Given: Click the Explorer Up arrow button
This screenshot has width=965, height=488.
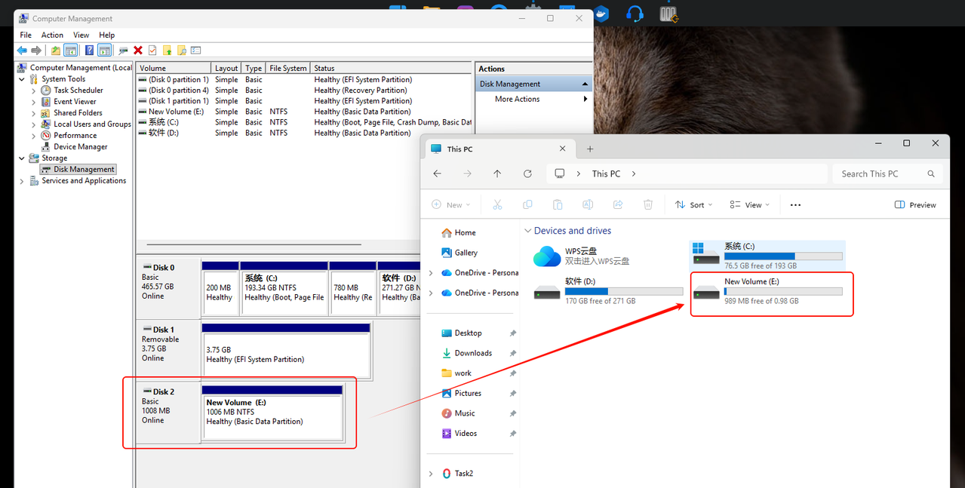Looking at the screenshot, I should pos(497,173).
